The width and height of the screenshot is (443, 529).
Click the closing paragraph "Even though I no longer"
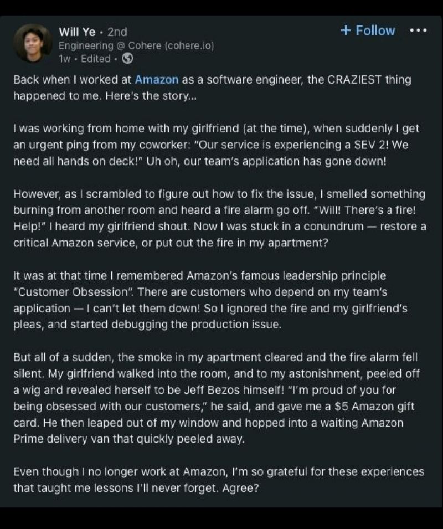point(219,480)
